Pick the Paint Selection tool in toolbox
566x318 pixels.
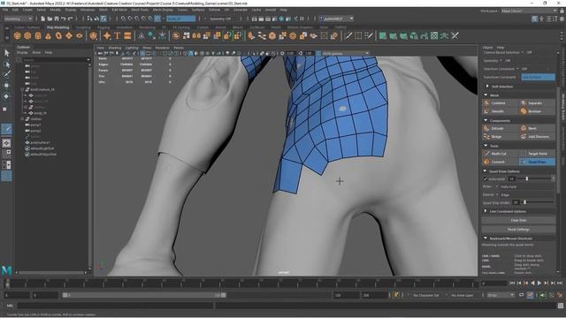(6, 74)
